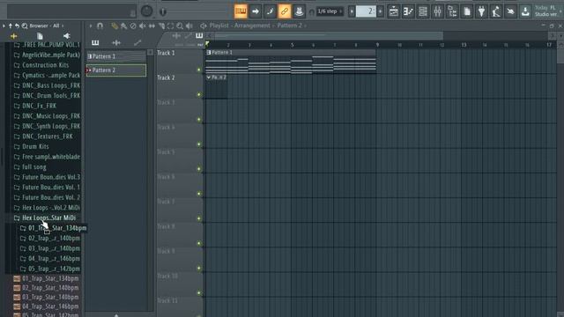Select the playlist Select tool
564x317 pixels.
pyautogui.click(x=170, y=26)
